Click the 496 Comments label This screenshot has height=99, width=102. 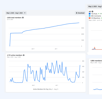pyautogui.click(x=96, y=16)
